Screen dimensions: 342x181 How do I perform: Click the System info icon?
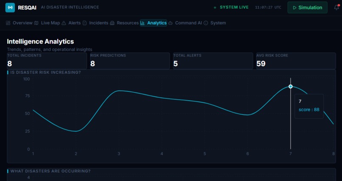click(206, 23)
